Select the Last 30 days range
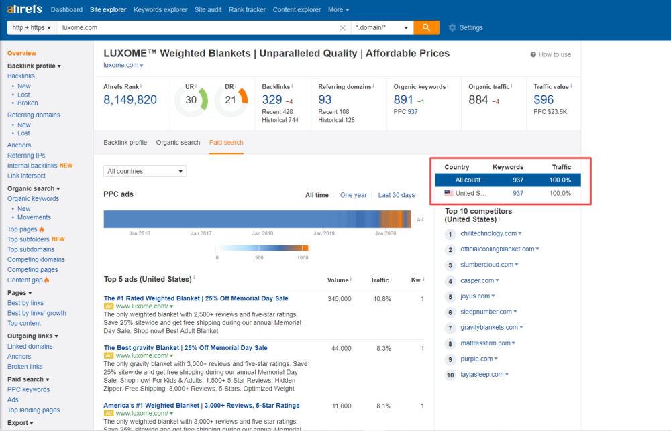This screenshot has width=671, height=431. coord(396,195)
